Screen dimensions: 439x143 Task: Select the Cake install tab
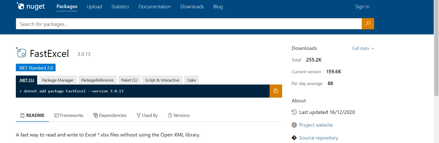191,80
